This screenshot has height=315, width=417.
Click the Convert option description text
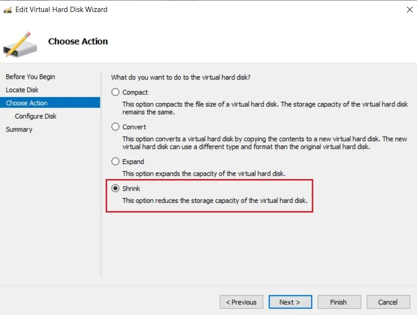tap(264, 143)
